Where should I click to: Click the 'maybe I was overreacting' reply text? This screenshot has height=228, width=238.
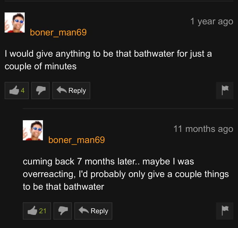pos(126,174)
